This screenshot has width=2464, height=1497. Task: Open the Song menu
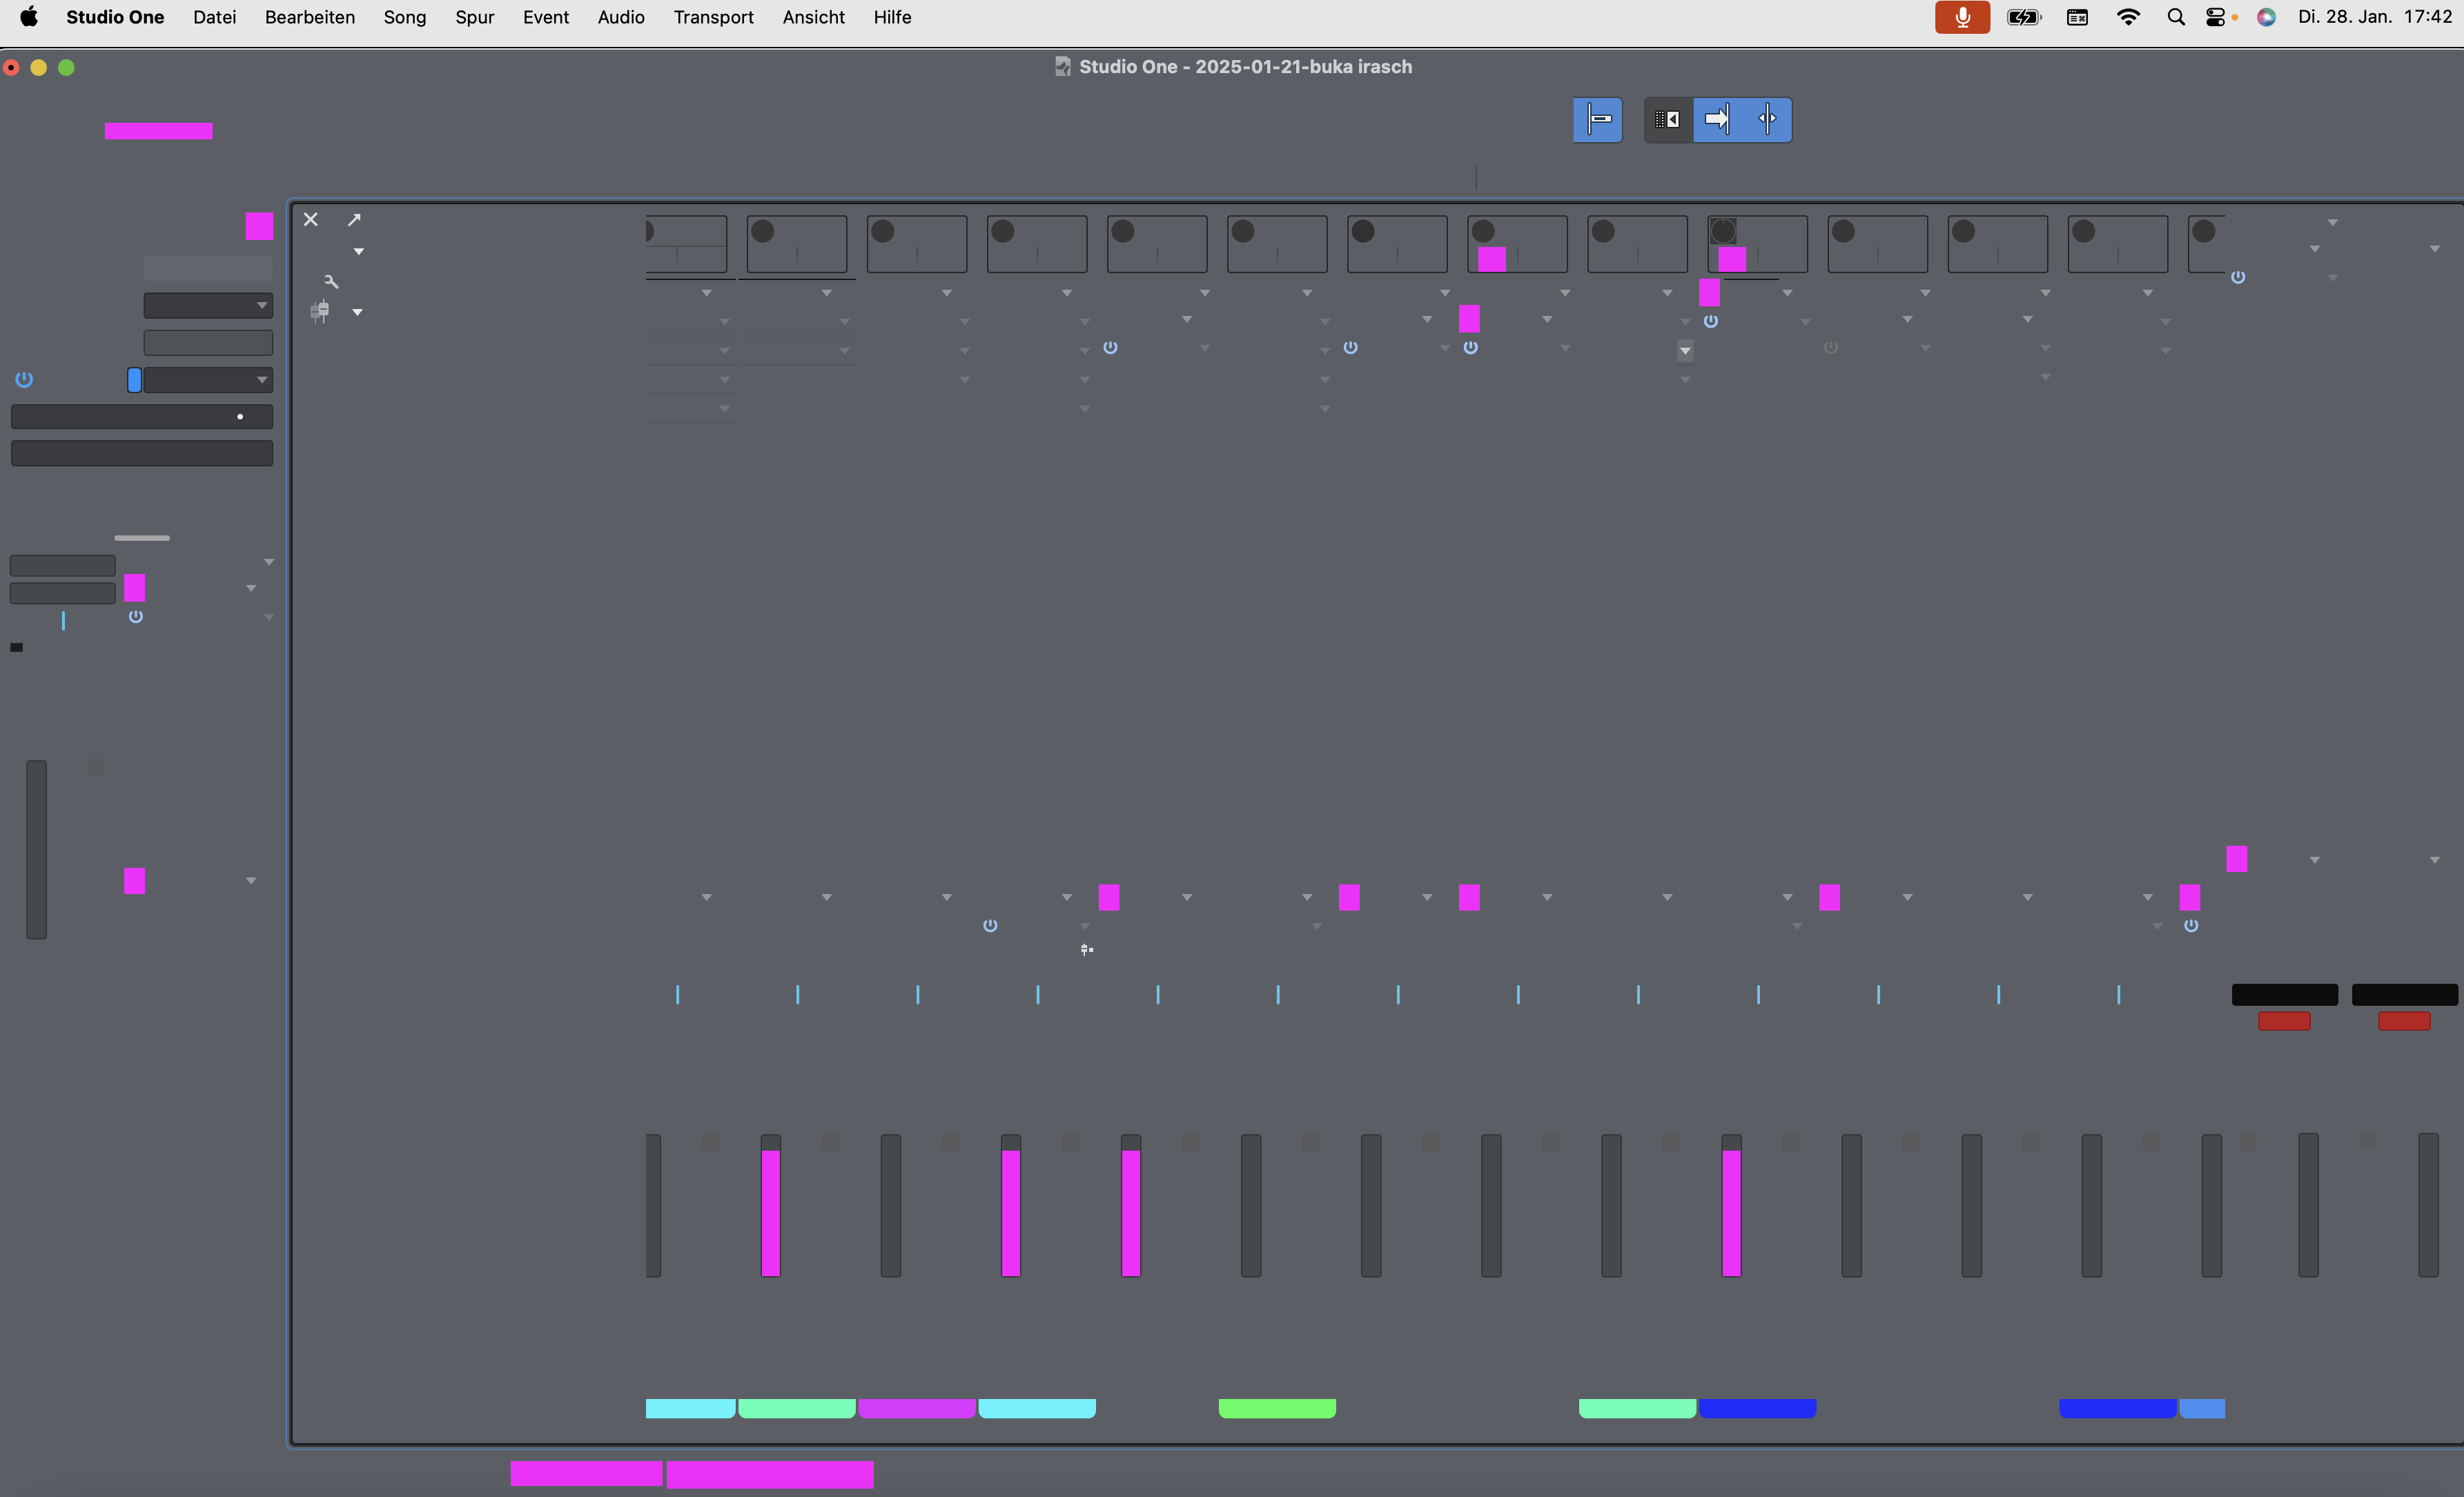[404, 17]
